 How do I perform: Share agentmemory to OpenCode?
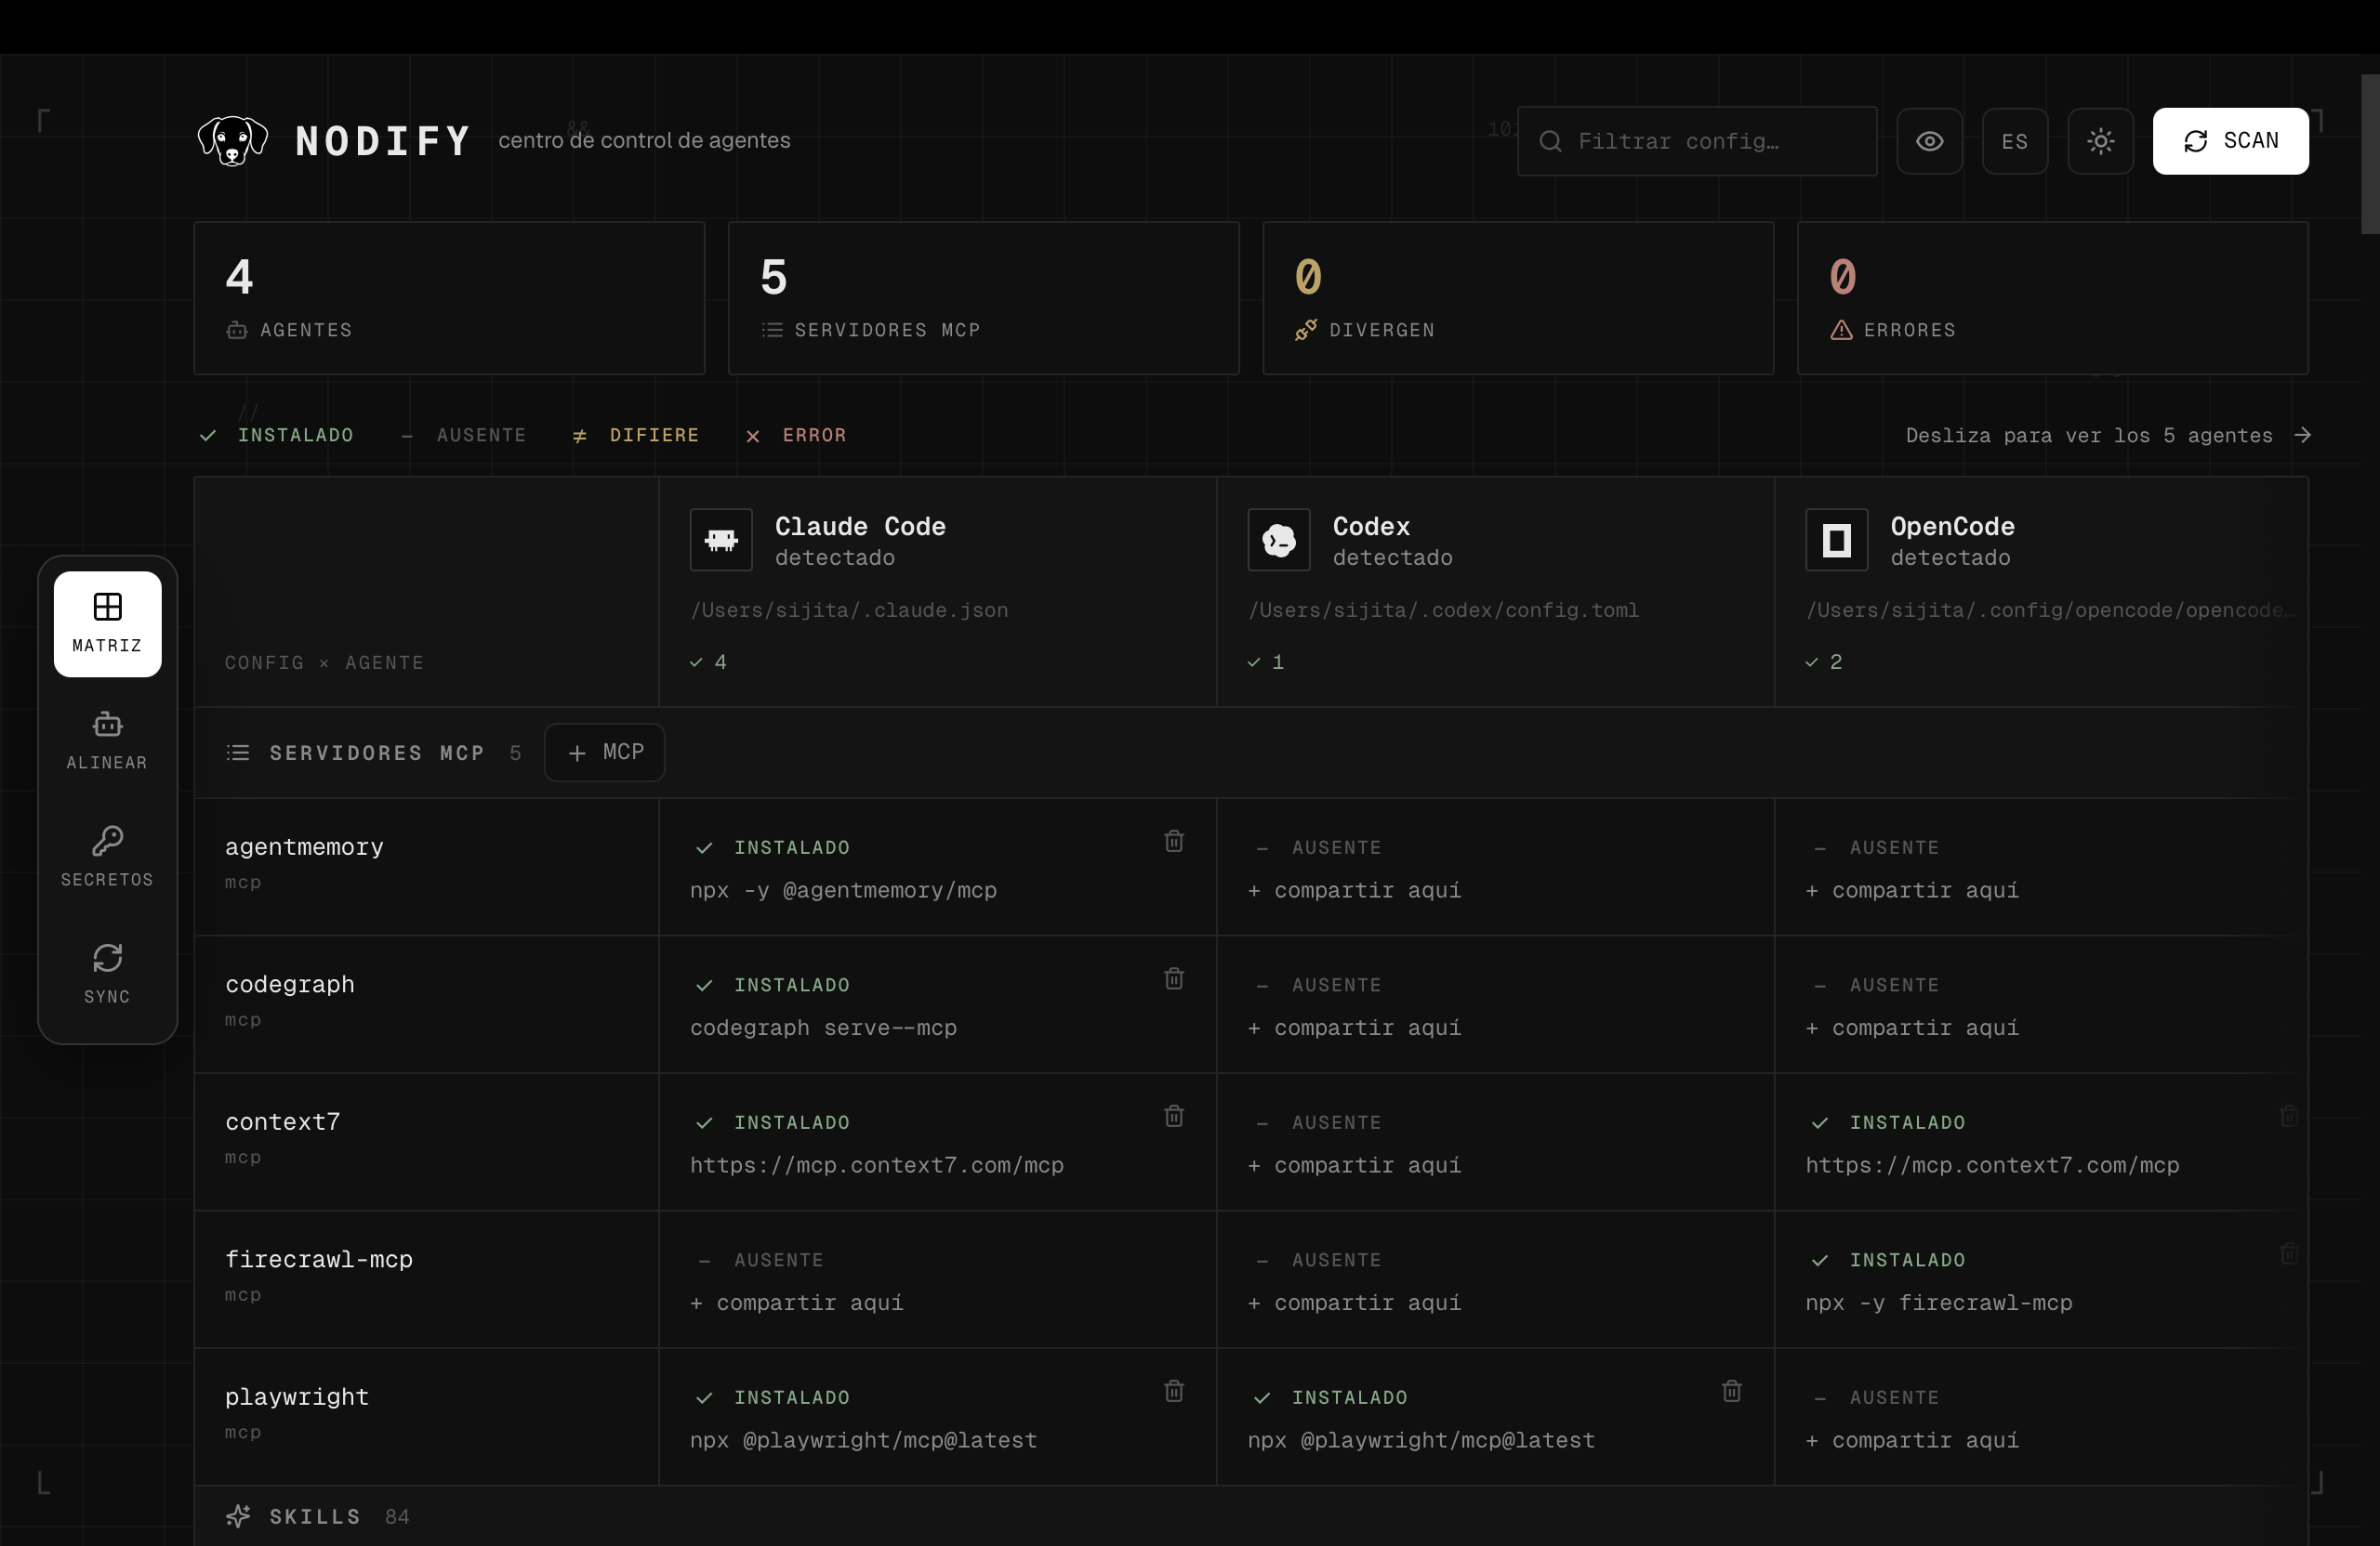click(x=1912, y=890)
